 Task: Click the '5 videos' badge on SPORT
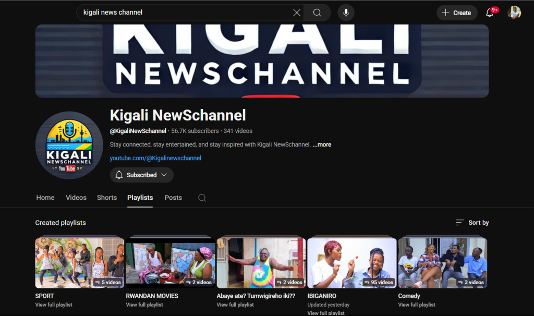(x=108, y=282)
